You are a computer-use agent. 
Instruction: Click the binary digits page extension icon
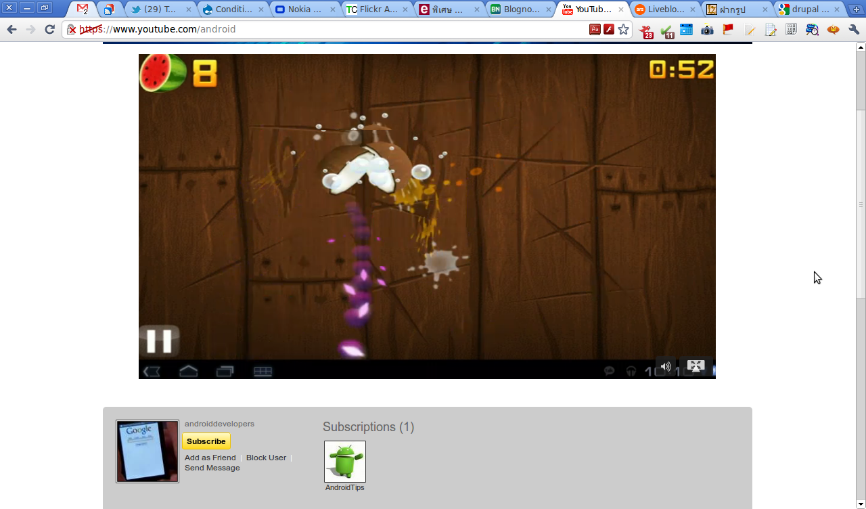coord(791,30)
